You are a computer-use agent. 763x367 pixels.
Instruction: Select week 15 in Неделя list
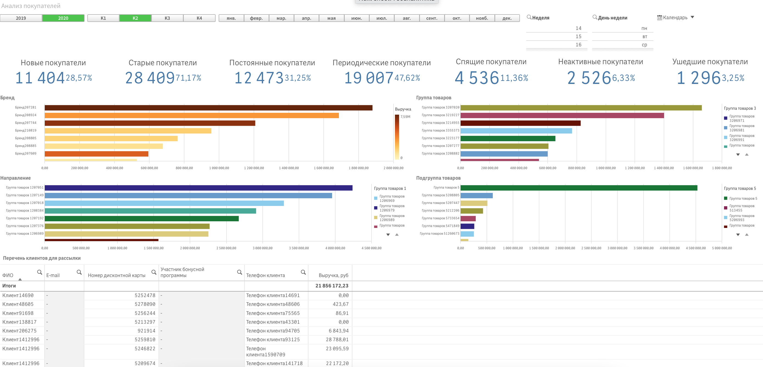(578, 36)
